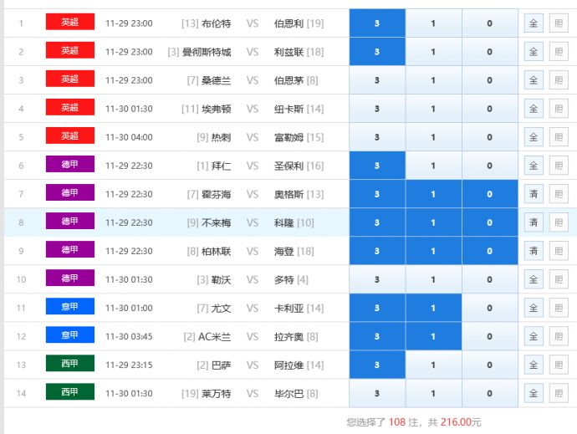The width and height of the screenshot is (577, 434).
Task: Select away win (0) for 热刺 vs 富勒姆
Action: point(489,137)
